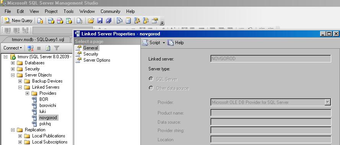Open the Tools menu
This screenshot has width=340, height=145.
coord(68,11)
